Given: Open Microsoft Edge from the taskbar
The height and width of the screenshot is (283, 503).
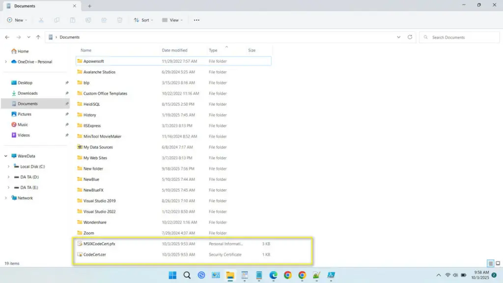Looking at the screenshot, I should tap(273, 275).
